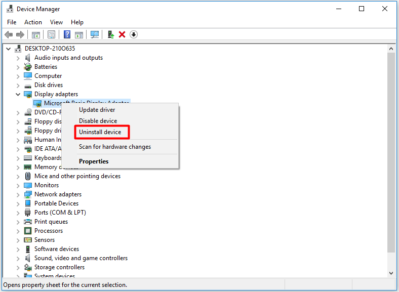
Task: Click the Sensors category icon
Action: tap(28, 240)
